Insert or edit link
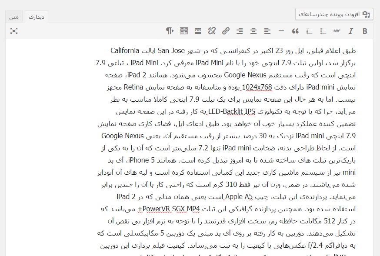Viewport: 380px width, 256px height. click(x=226, y=31)
